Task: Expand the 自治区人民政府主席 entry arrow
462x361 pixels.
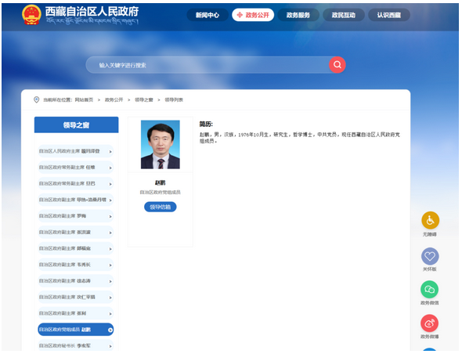Action: pos(110,151)
